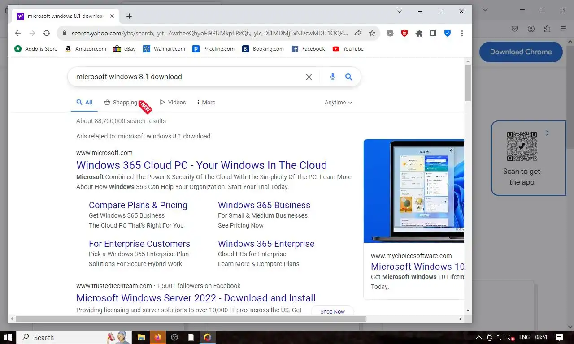
Task: Click the 08:51 taskbar clock
Action: [541, 337]
